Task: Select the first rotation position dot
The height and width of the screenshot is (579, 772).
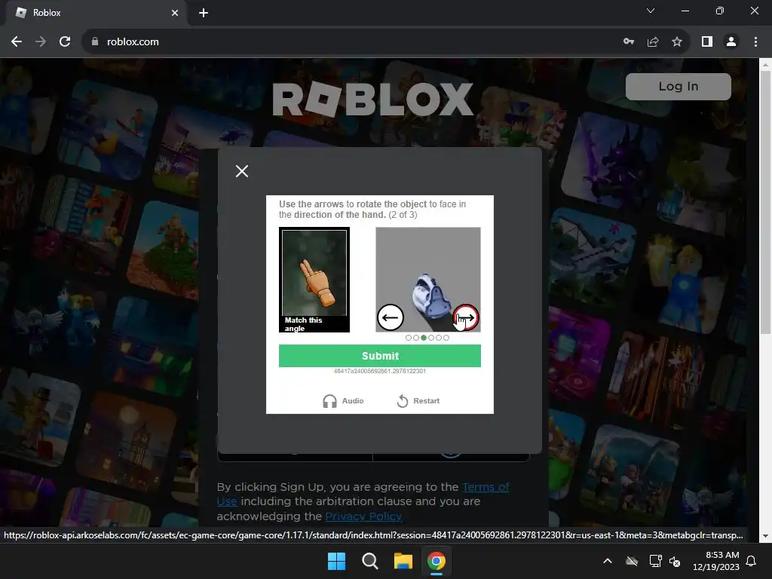Action: click(x=408, y=338)
